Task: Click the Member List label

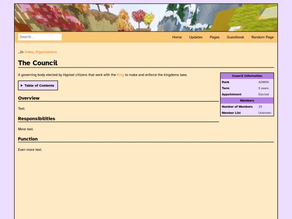Action: tap(231, 113)
